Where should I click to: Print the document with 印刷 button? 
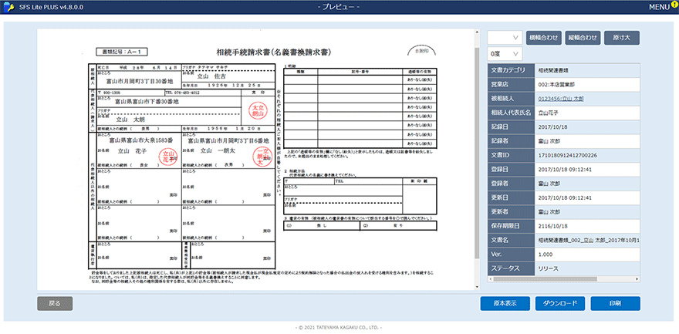(x=614, y=303)
